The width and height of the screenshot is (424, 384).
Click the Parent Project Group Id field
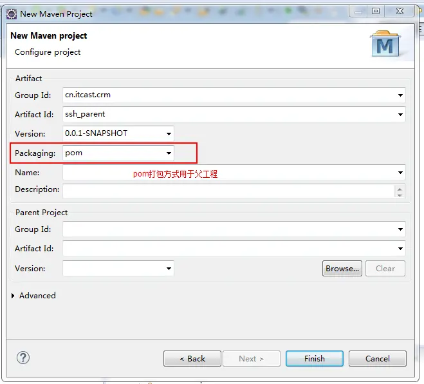(x=234, y=229)
